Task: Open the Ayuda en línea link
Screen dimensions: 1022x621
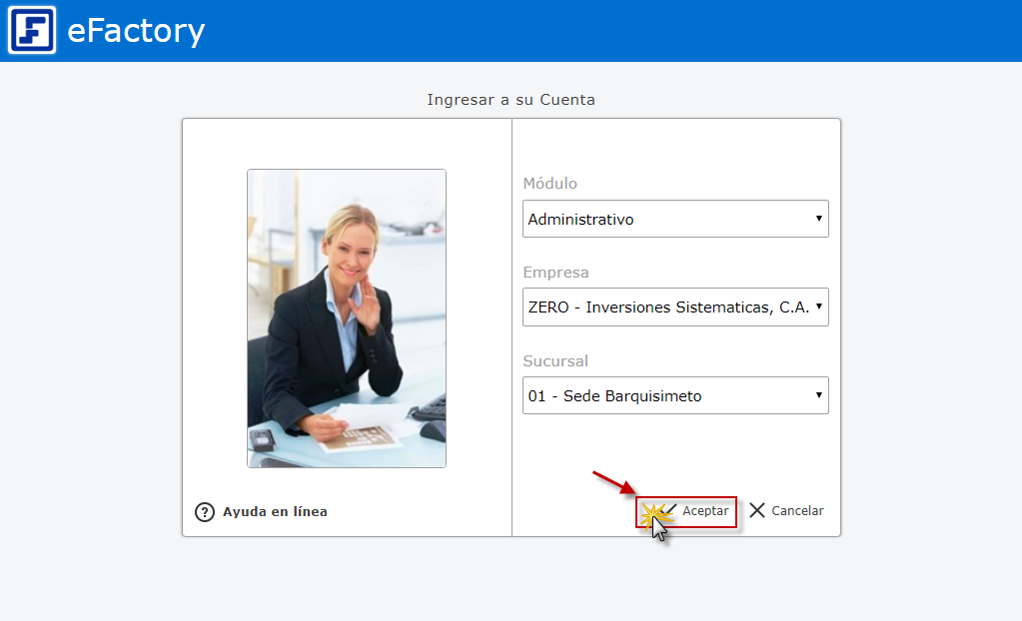Action: [x=275, y=512]
